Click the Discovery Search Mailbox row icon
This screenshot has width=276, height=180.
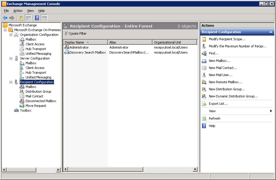(x=67, y=52)
